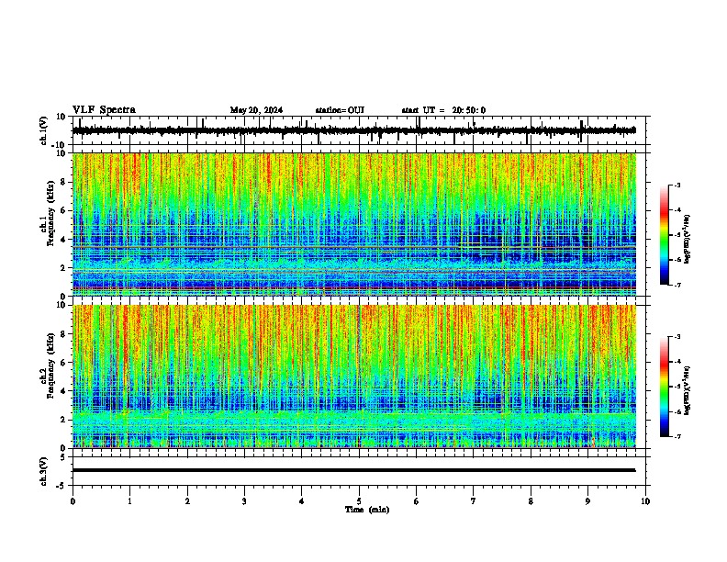This screenshot has height=562, width=727.
Task: Click the ch.2 spectrogram color scale bar
Action: click(665, 387)
